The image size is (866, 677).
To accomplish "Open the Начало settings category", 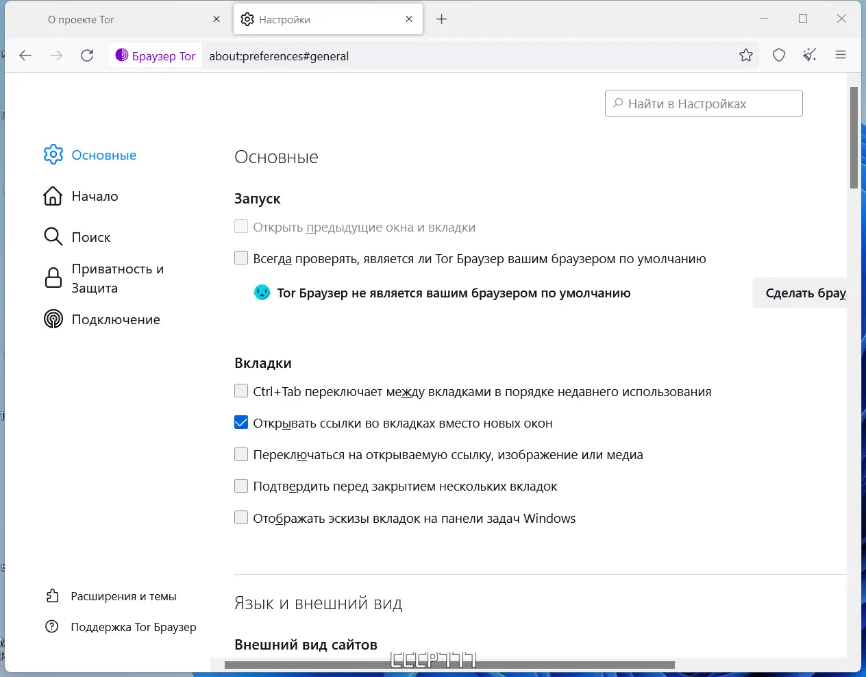I will (x=95, y=196).
